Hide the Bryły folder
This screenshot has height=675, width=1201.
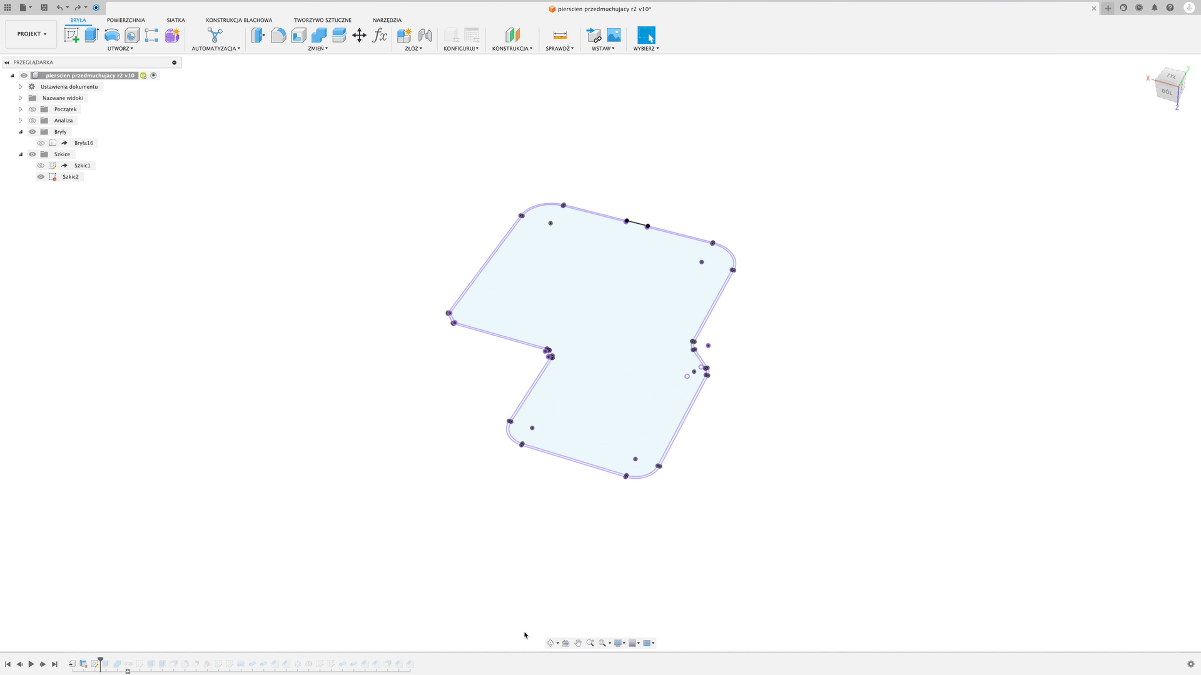coord(33,132)
